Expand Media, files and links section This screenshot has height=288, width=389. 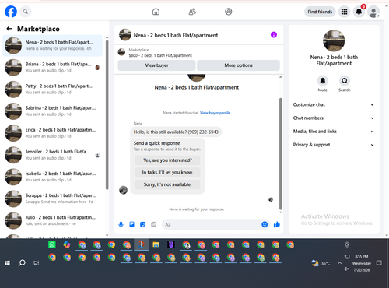(334, 132)
